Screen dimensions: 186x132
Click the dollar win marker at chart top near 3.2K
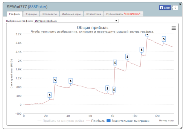click(x=147, y=35)
